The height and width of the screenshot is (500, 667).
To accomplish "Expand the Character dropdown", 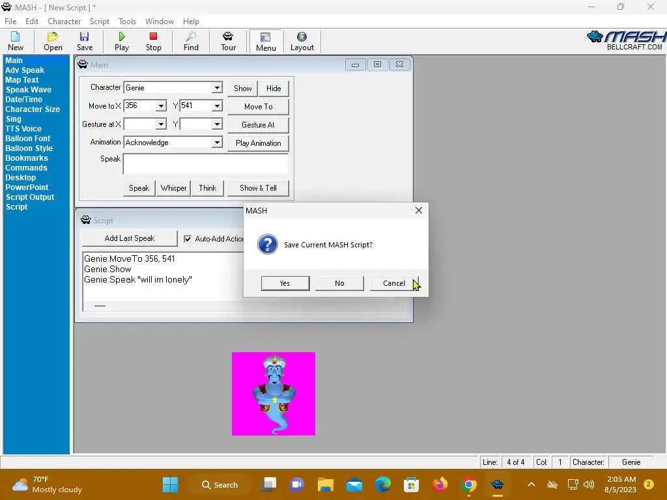I will coord(217,88).
